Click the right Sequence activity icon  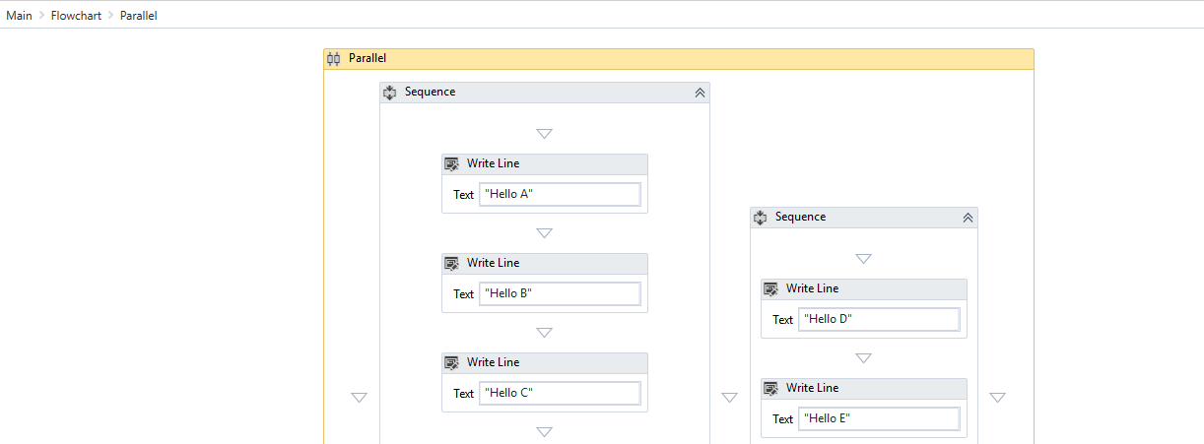(760, 218)
